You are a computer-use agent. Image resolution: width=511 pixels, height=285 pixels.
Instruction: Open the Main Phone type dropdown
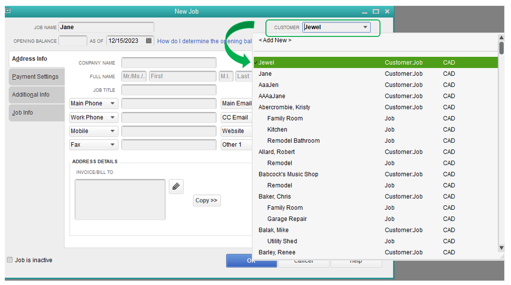(x=93, y=103)
